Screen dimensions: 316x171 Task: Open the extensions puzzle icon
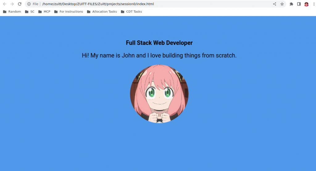coord(291,4)
